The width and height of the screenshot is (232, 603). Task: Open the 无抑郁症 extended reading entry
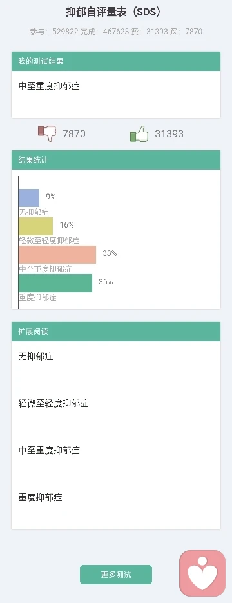click(35, 357)
